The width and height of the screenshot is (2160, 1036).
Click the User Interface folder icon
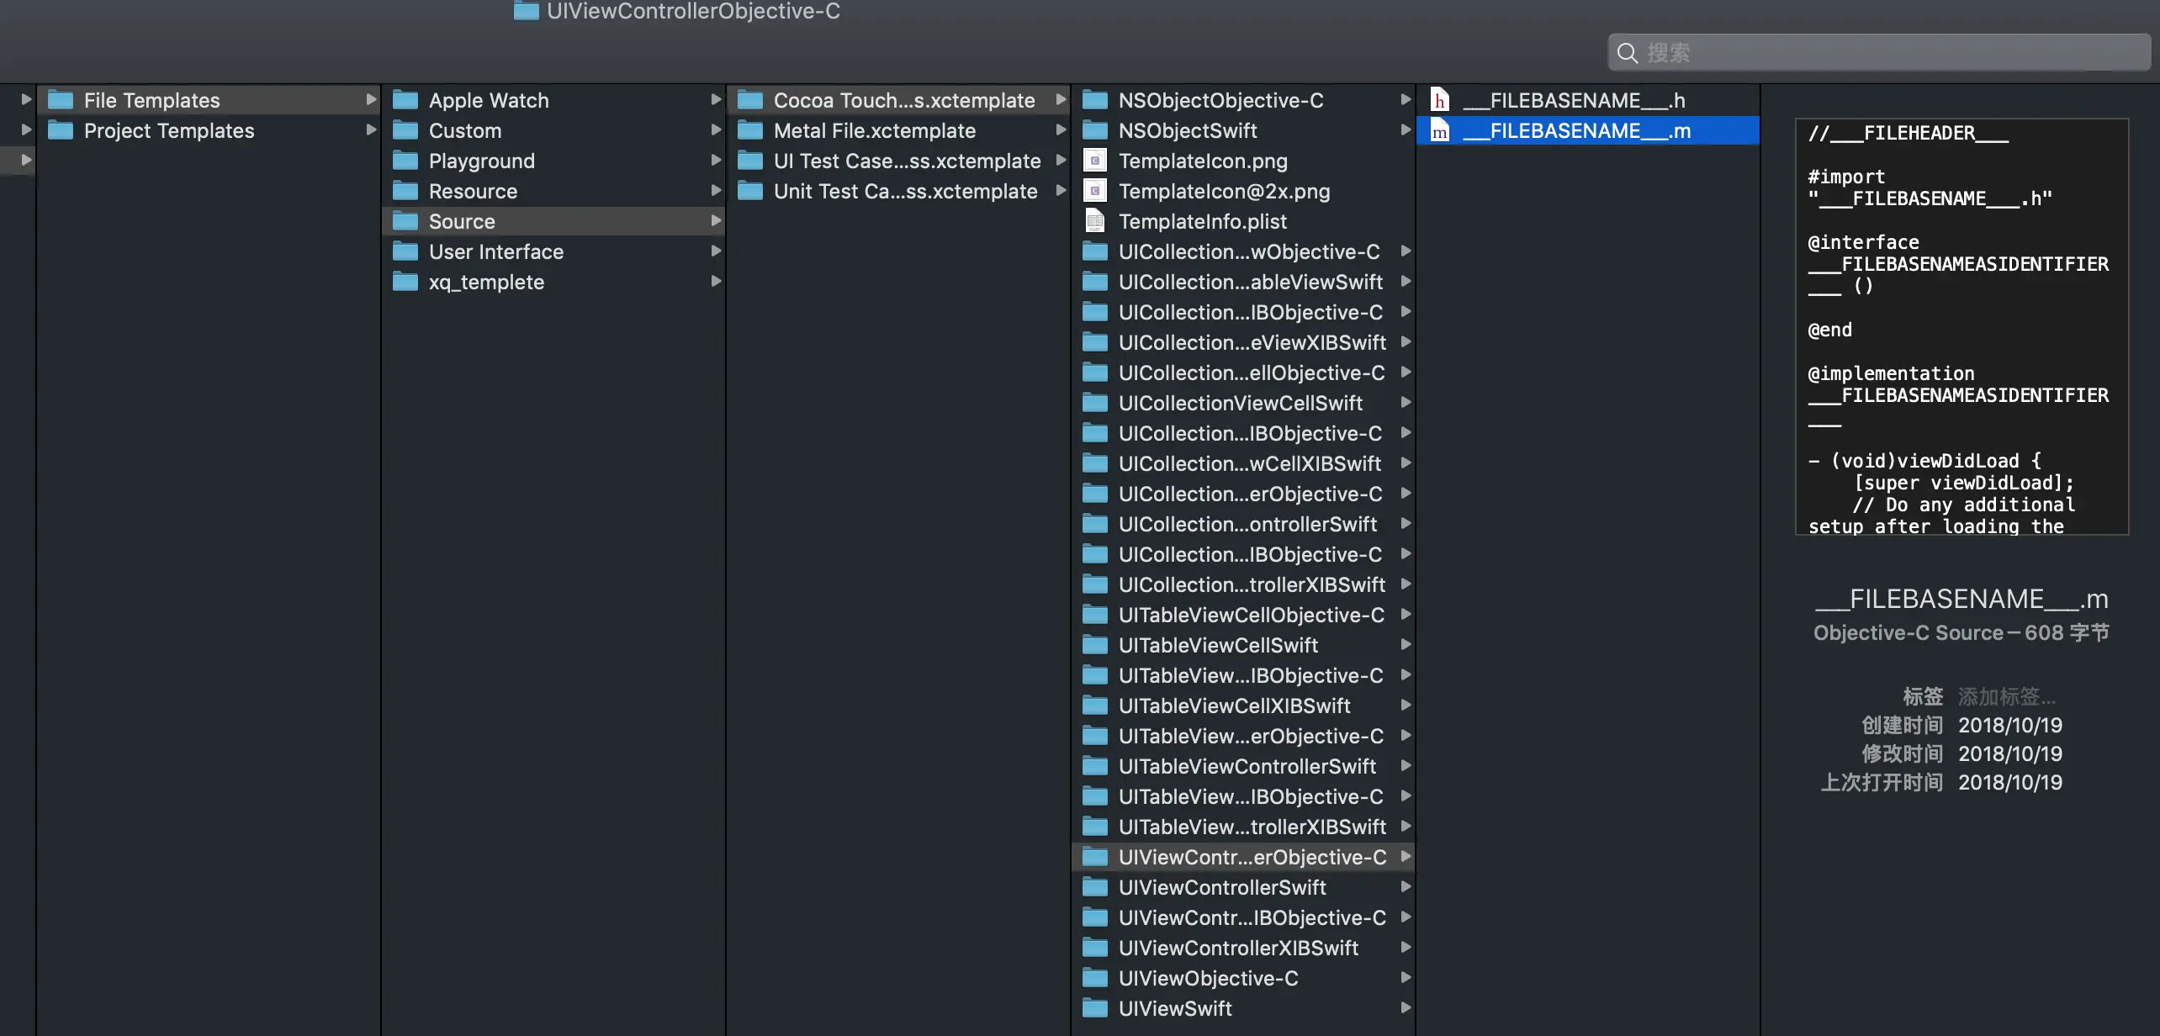405,251
